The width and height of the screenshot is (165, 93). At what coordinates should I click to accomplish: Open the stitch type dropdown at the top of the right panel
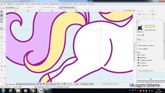[154, 11]
